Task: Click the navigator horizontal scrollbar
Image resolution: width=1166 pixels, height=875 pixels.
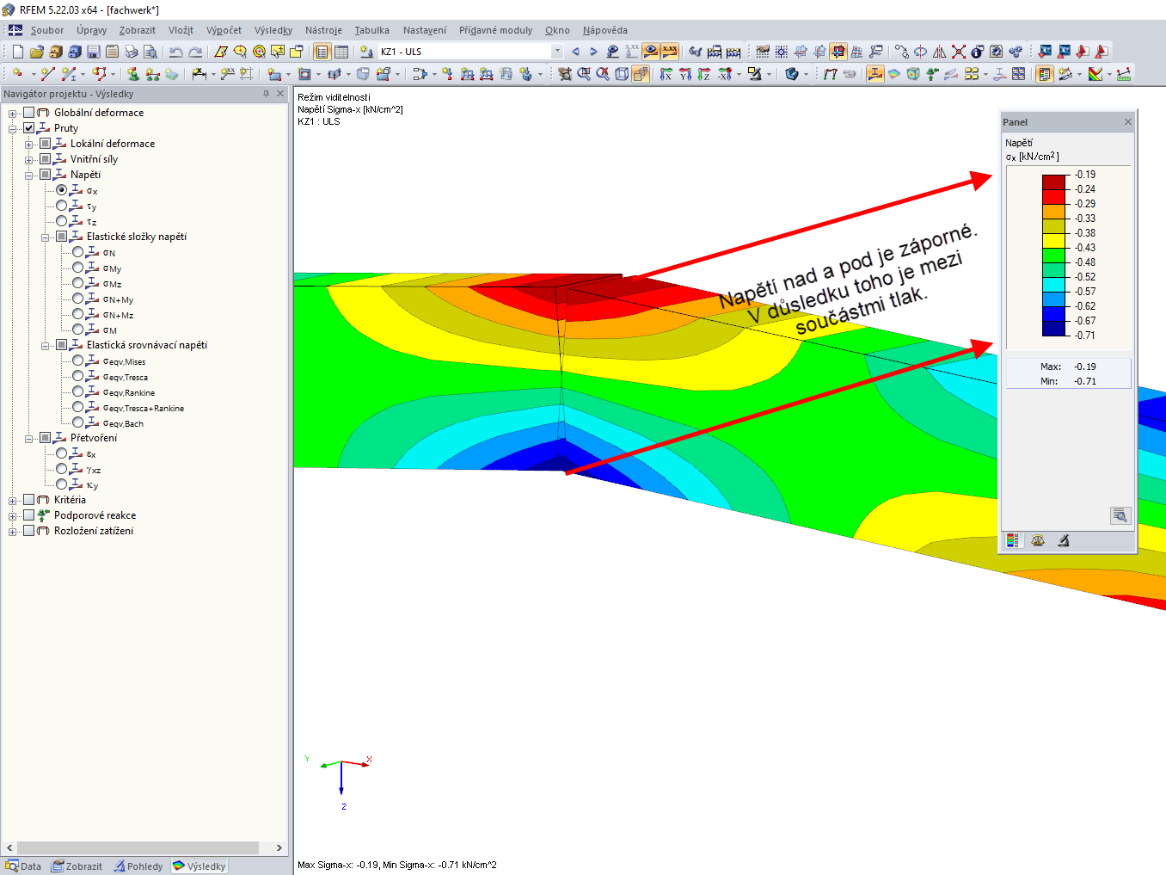Action: [x=138, y=847]
